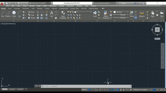Screen dimensions: 166x93
Task: Click the Erase tool icon
Action: 46,12
